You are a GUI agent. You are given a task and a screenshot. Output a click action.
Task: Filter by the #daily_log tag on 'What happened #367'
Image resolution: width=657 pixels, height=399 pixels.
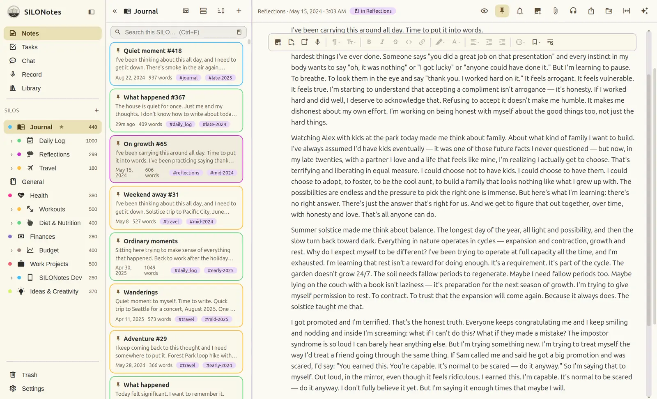[181, 124]
